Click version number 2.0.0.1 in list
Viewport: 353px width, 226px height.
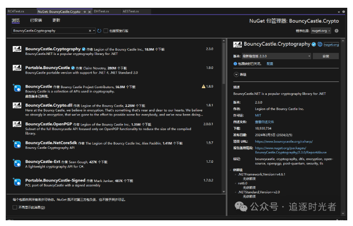pos(208,124)
